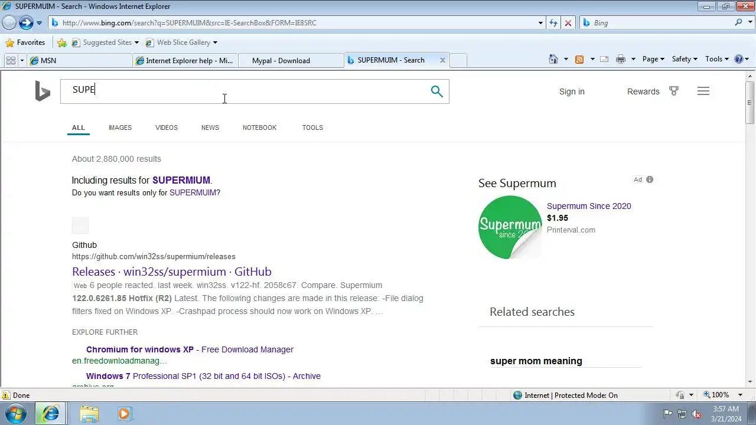Screen dimensions: 756x425
Task: Open the Favorites star button
Action: point(25,42)
